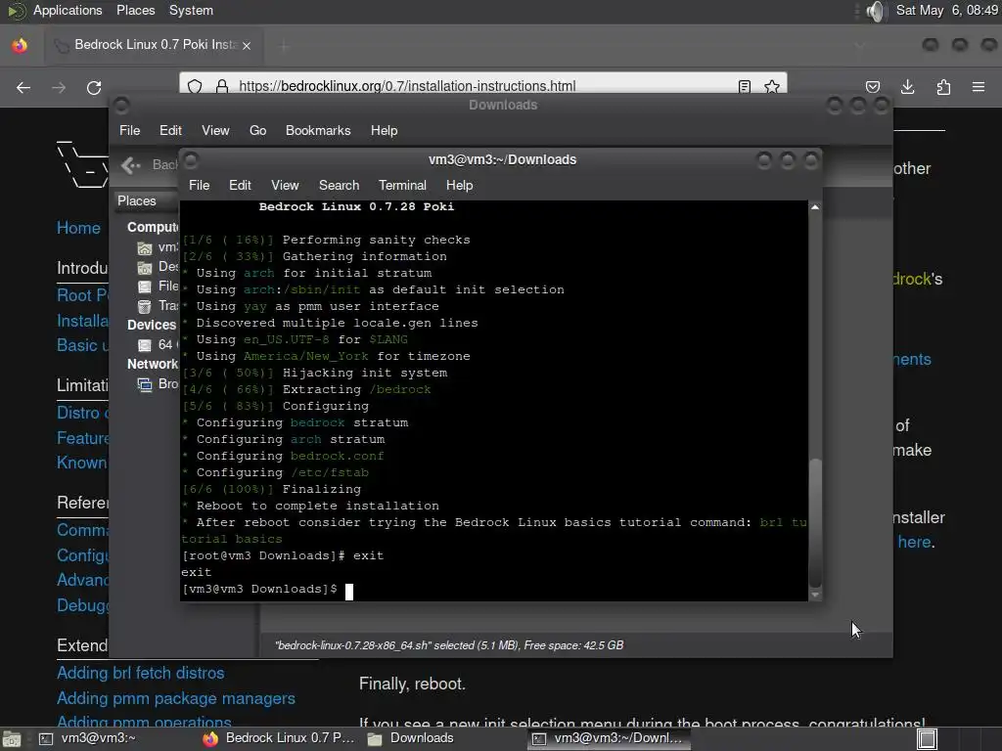Click the Bedrock Linux logo on webpage
Screen dimensions: 1002x751
pos(83,164)
